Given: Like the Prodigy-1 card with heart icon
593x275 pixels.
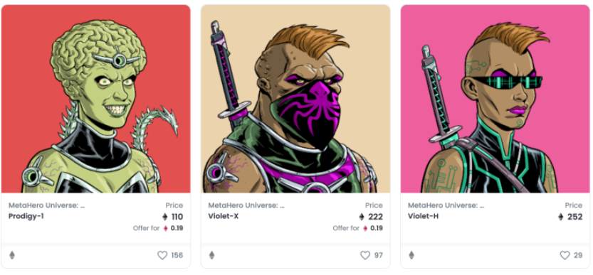Looking at the screenshot, I should (x=162, y=255).
